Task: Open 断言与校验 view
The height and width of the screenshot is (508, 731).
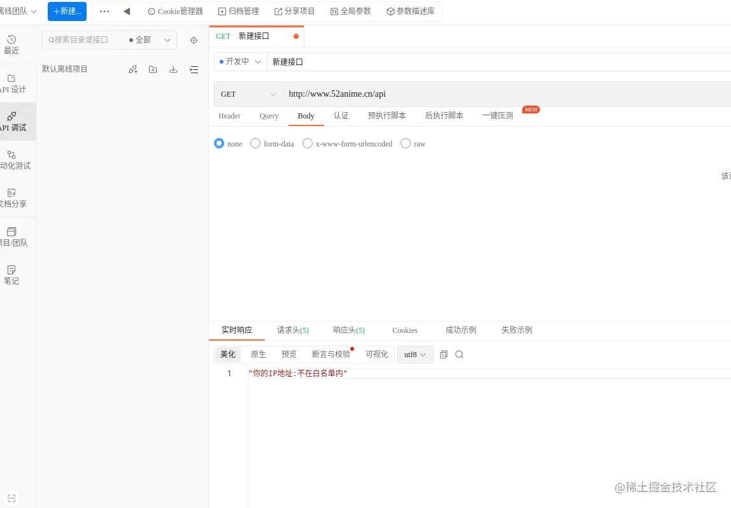Action: 331,354
